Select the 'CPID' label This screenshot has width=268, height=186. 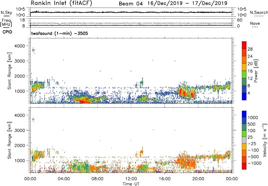point(7,32)
